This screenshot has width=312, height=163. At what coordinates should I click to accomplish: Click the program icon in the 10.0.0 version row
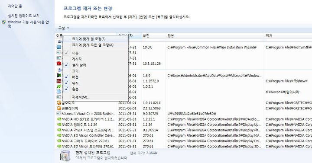tap(58, 47)
